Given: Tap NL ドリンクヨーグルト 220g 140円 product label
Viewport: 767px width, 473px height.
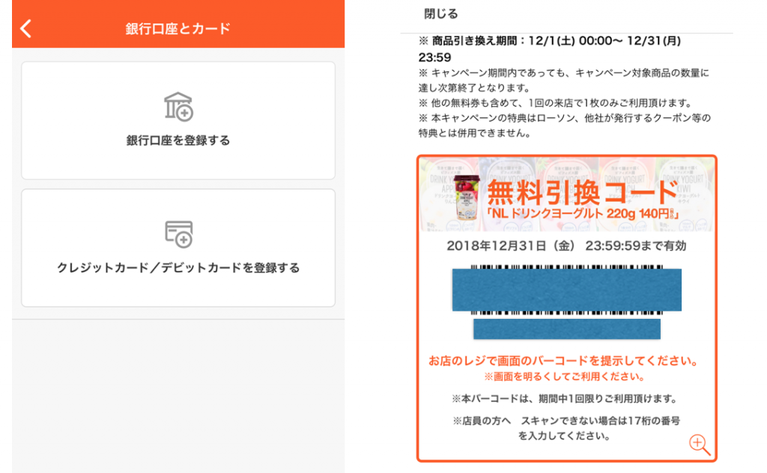Looking at the screenshot, I should [582, 213].
